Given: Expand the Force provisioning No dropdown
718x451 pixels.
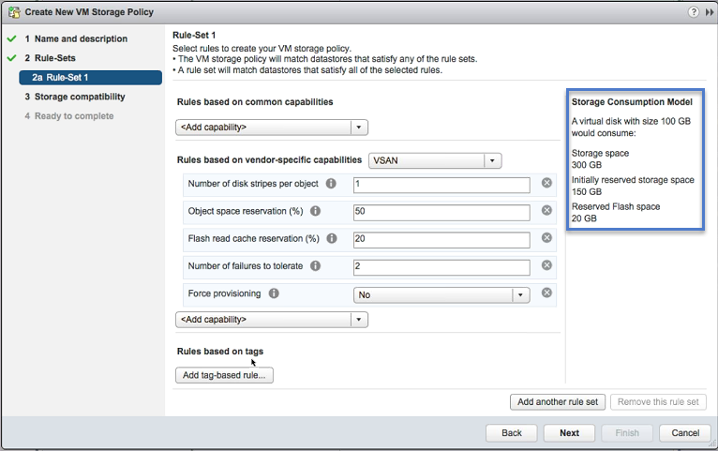Looking at the screenshot, I should [x=441, y=294].
